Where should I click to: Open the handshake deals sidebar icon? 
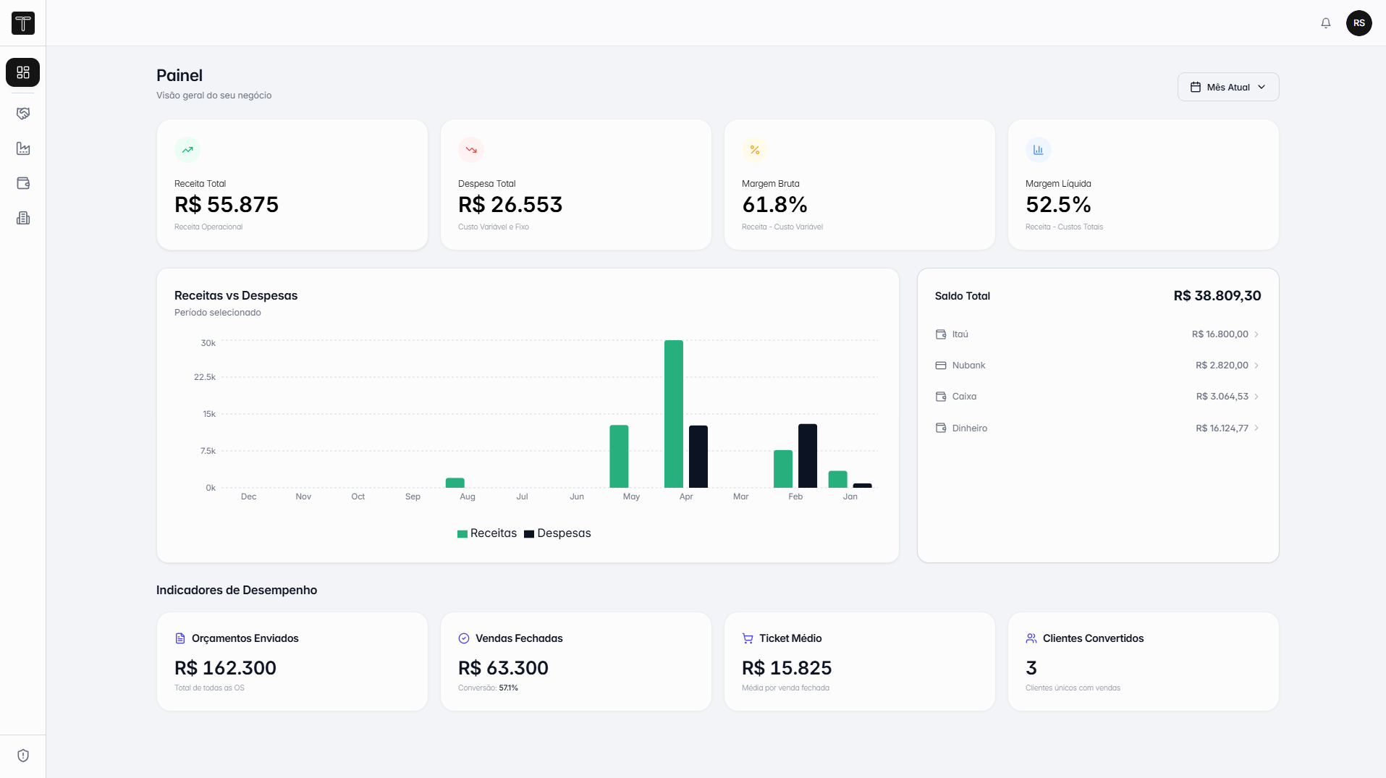(23, 114)
